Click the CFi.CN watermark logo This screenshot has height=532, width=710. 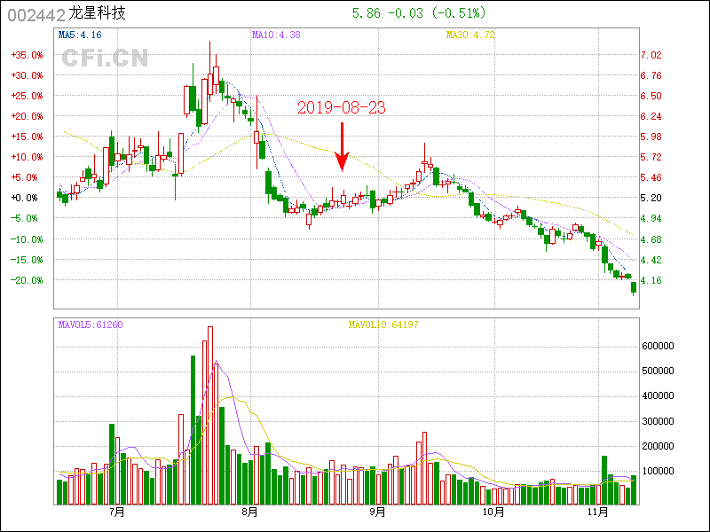(105, 59)
